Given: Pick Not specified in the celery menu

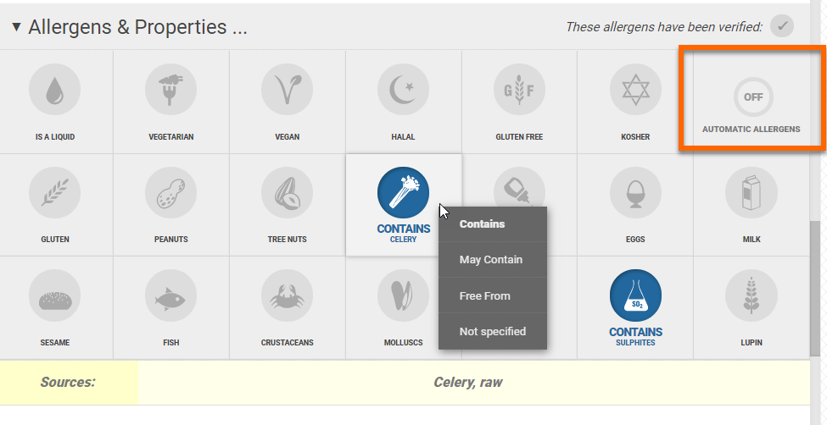Looking at the screenshot, I should tap(493, 332).
